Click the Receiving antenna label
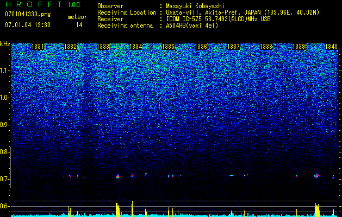 click(125, 25)
